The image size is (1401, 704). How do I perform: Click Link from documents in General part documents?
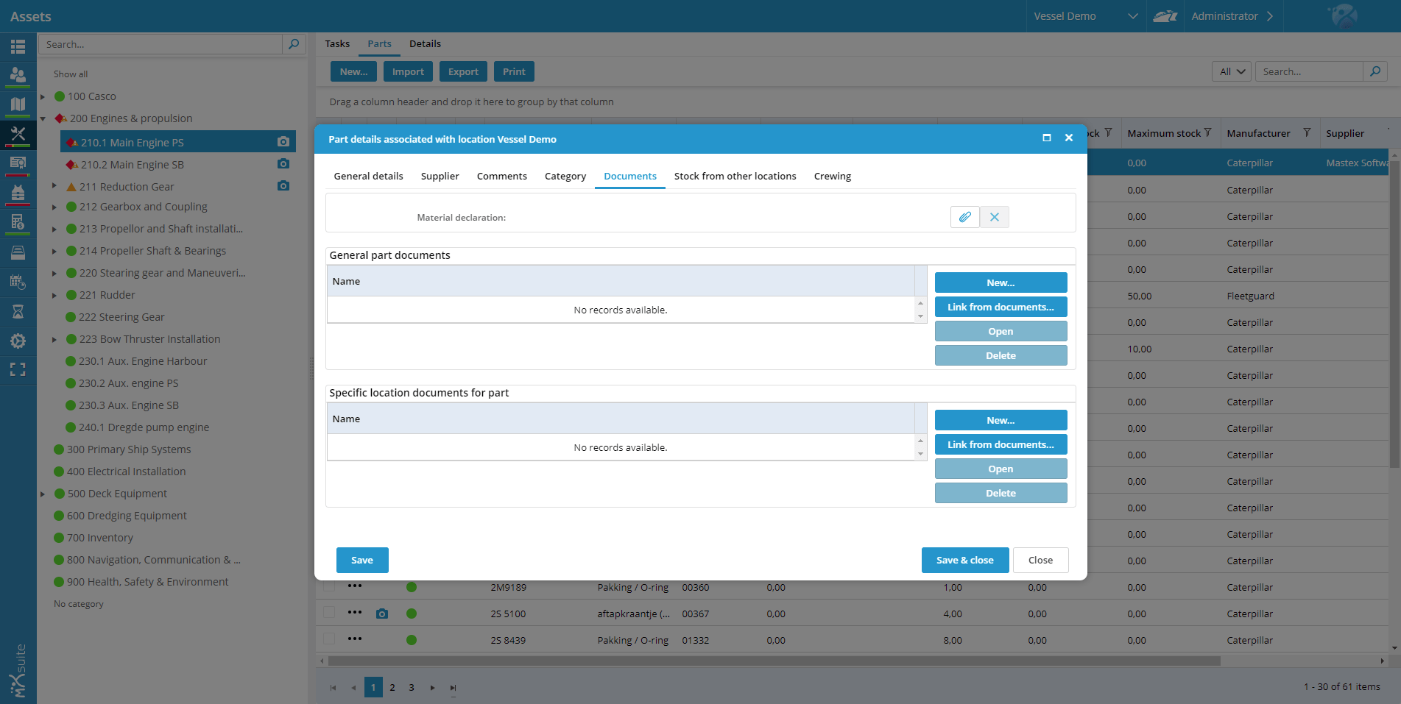pyautogui.click(x=1001, y=307)
